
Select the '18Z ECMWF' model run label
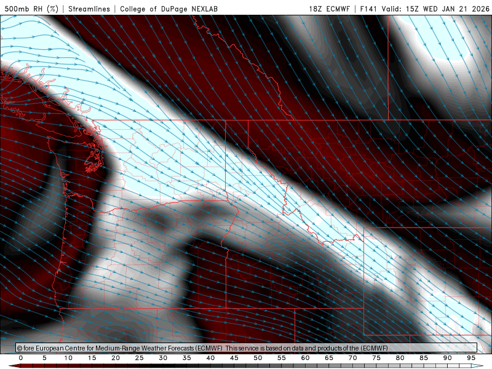pyautogui.click(x=329, y=9)
